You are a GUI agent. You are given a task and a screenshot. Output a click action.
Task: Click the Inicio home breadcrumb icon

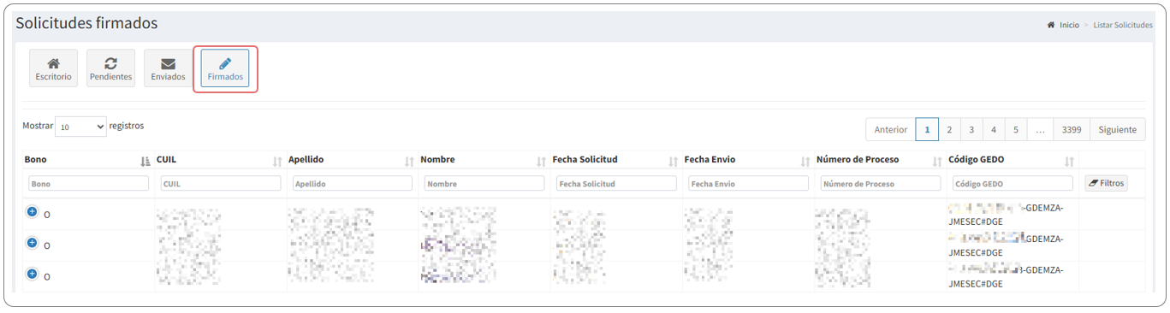click(x=1051, y=25)
